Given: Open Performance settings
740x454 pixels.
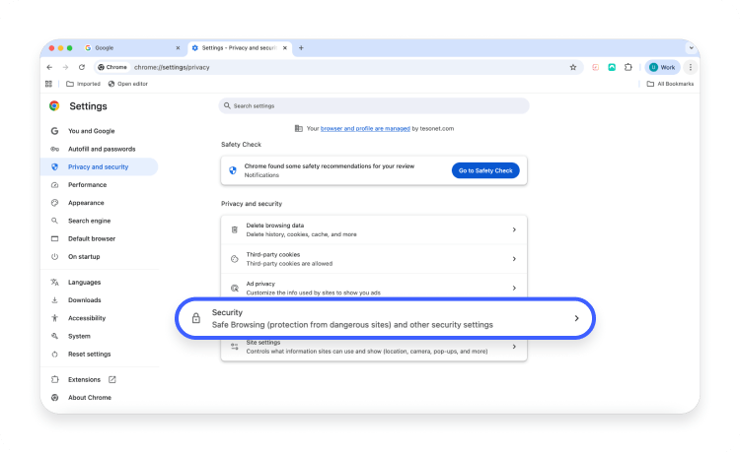Looking at the screenshot, I should coord(87,184).
